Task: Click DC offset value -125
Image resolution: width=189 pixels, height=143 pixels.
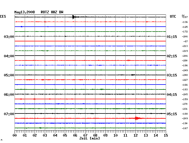Action: [x=185, y=27]
